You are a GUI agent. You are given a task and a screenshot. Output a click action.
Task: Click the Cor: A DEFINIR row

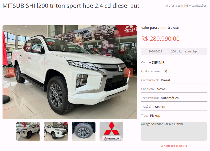(174, 63)
